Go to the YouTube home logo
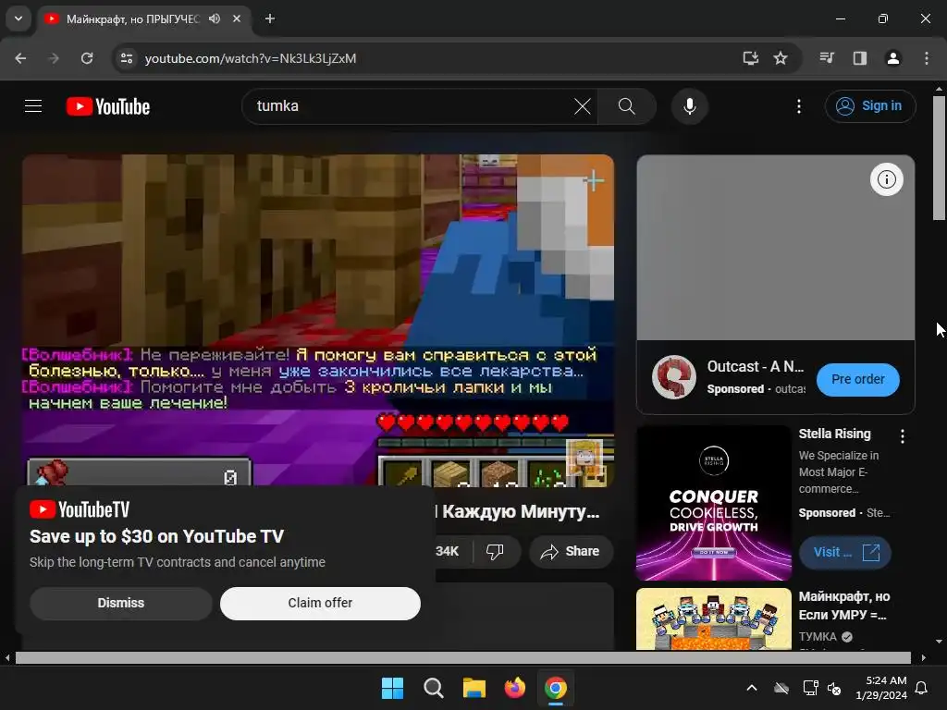The width and height of the screenshot is (947, 710). tap(108, 106)
